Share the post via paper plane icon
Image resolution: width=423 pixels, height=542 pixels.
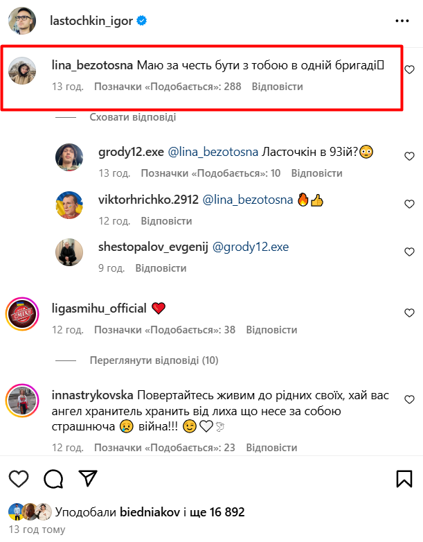click(x=87, y=478)
